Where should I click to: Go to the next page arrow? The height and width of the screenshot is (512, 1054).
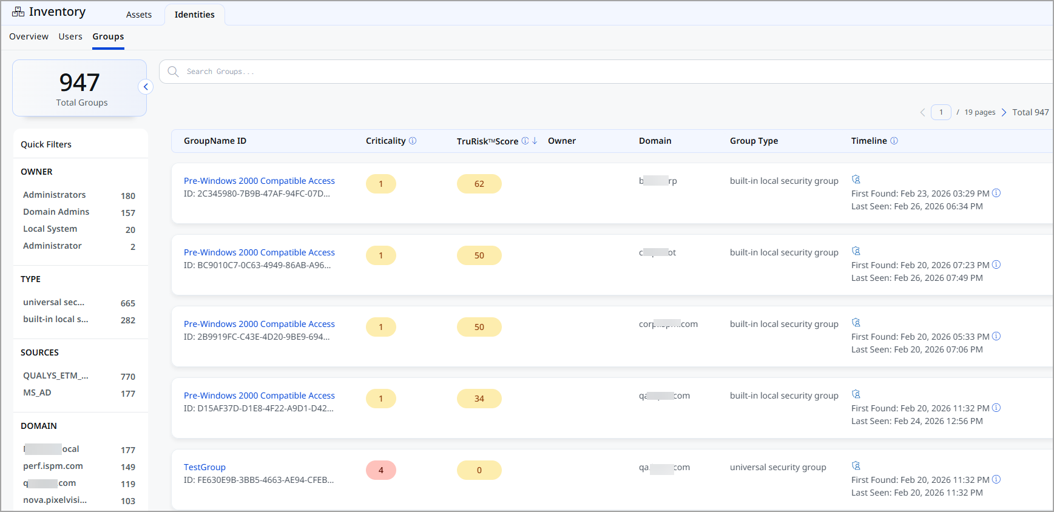(x=1004, y=112)
